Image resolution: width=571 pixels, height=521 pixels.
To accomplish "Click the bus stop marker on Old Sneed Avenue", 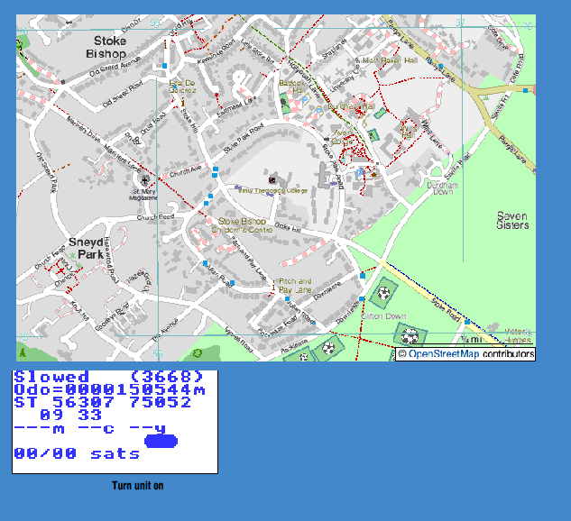I will 164,66.
